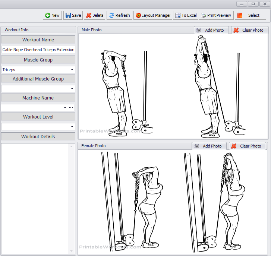271x256 pixels.
Task: Save the workout using the floppy disk icon
Action: [x=73, y=15]
